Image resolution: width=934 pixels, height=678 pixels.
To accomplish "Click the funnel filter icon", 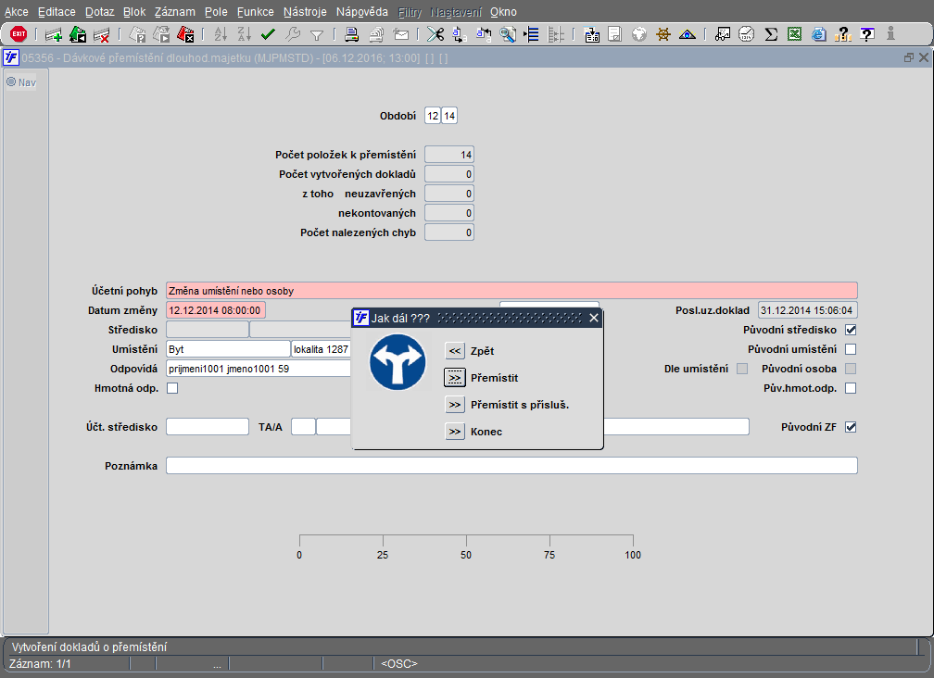I will point(317,35).
